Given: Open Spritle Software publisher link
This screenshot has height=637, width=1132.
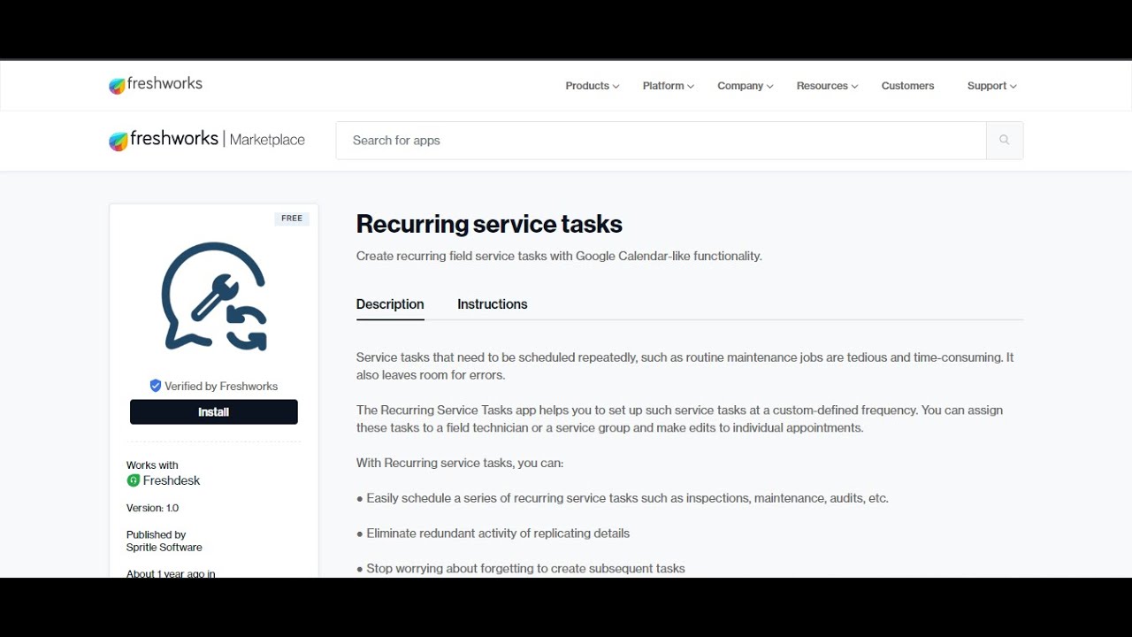Looking at the screenshot, I should pos(164,548).
